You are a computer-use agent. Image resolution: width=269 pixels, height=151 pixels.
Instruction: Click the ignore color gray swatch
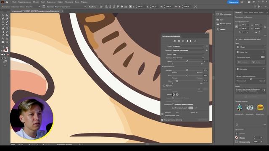coord(191,108)
